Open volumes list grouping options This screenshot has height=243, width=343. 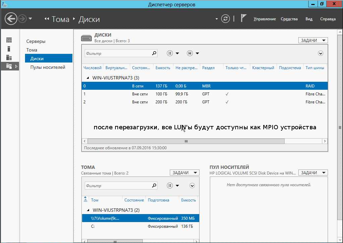click(x=173, y=185)
